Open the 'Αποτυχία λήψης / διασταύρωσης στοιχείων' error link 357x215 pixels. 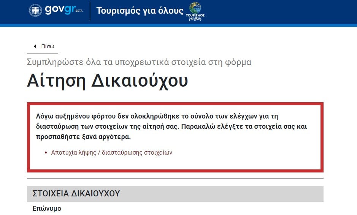[x=111, y=152]
